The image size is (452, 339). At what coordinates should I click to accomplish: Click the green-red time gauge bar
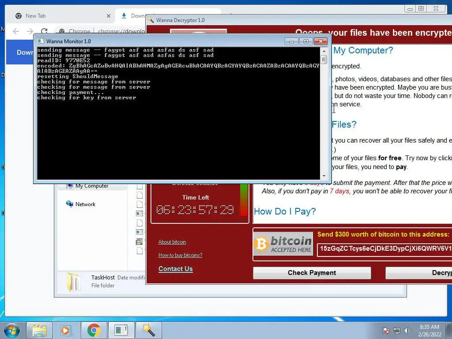[244, 200]
